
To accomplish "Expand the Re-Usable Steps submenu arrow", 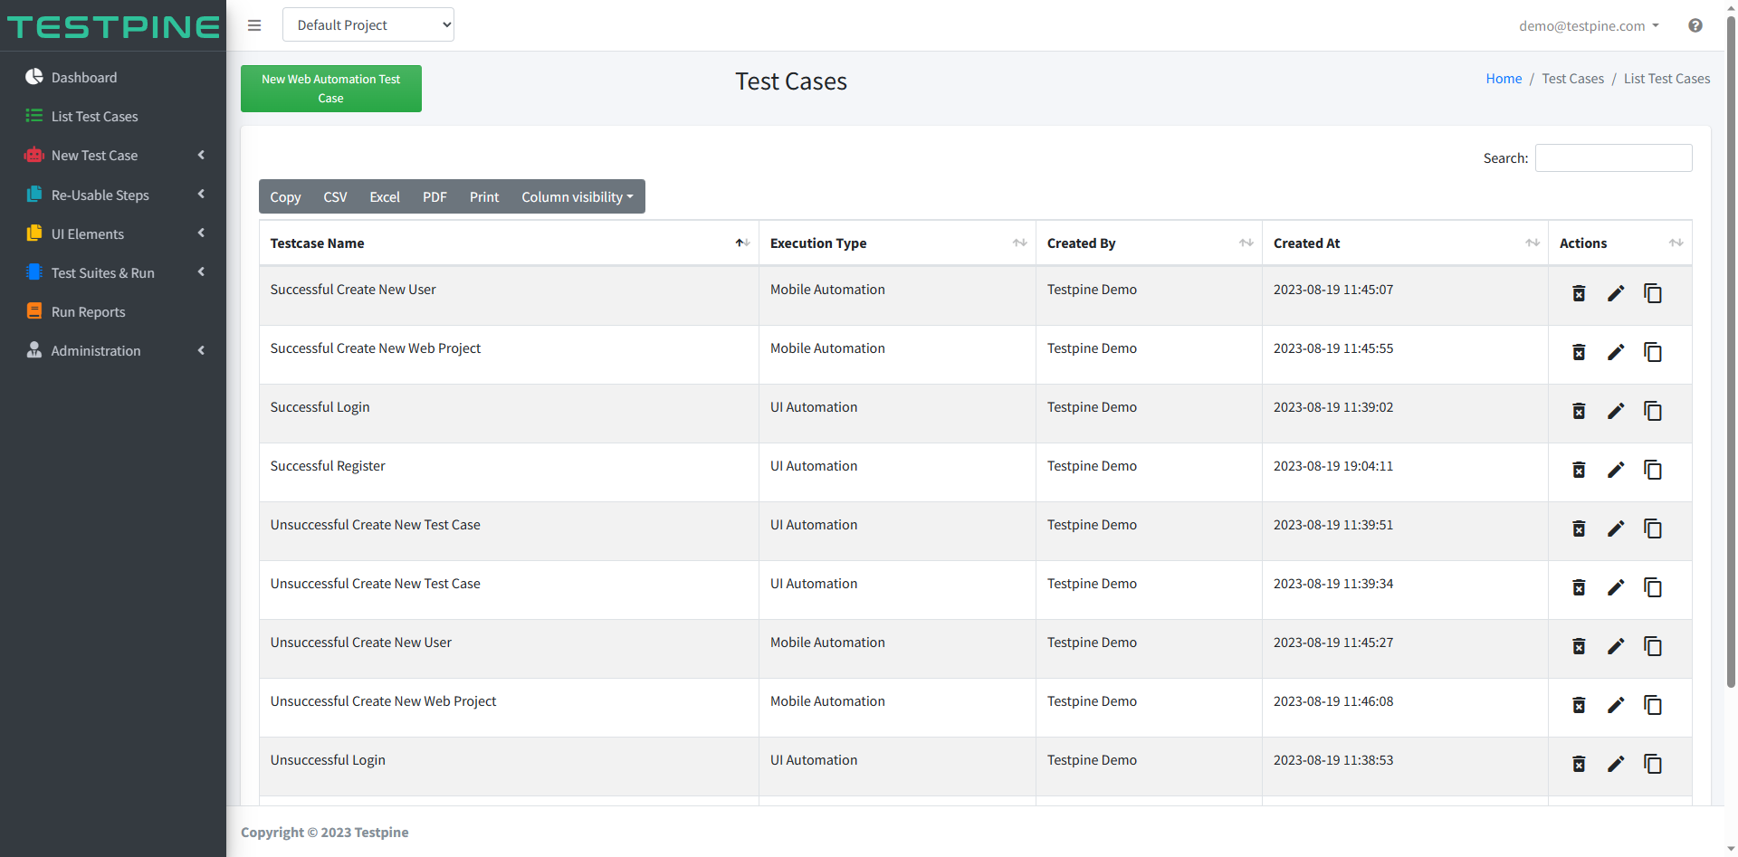I will click(x=201, y=194).
